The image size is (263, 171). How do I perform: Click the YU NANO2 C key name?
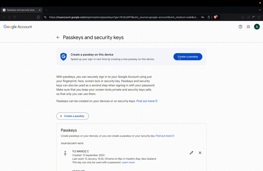80,151
